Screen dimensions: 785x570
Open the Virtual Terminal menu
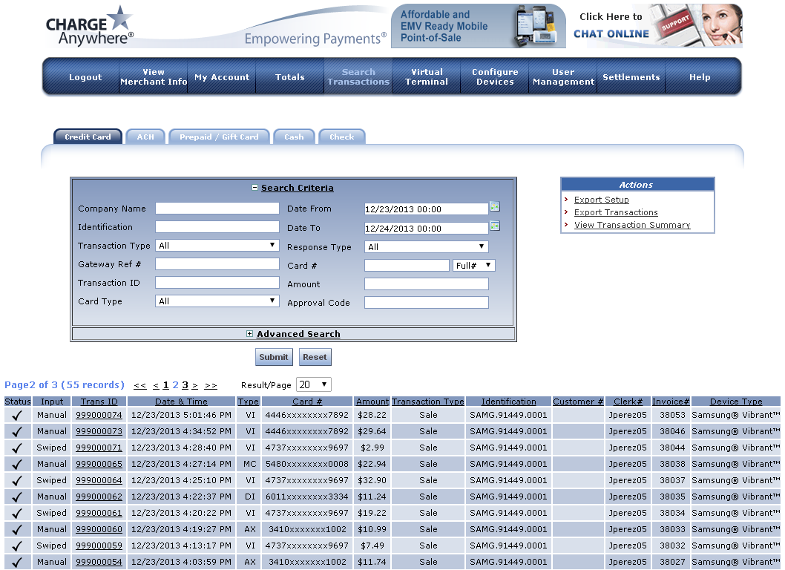[427, 77]
